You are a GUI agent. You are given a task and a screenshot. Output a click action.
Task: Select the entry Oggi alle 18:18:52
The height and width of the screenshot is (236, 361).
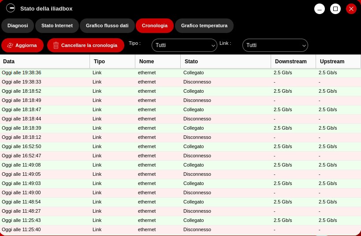pyautogui.click(x=181, y=91)
